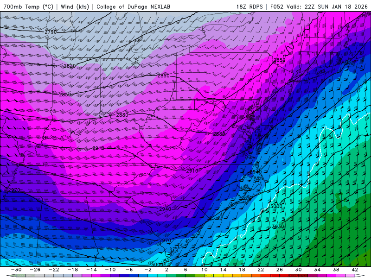Select the "18Z RDPS" model run label
This screenshot has height=278, width=371.
click(x=249, y=6)
